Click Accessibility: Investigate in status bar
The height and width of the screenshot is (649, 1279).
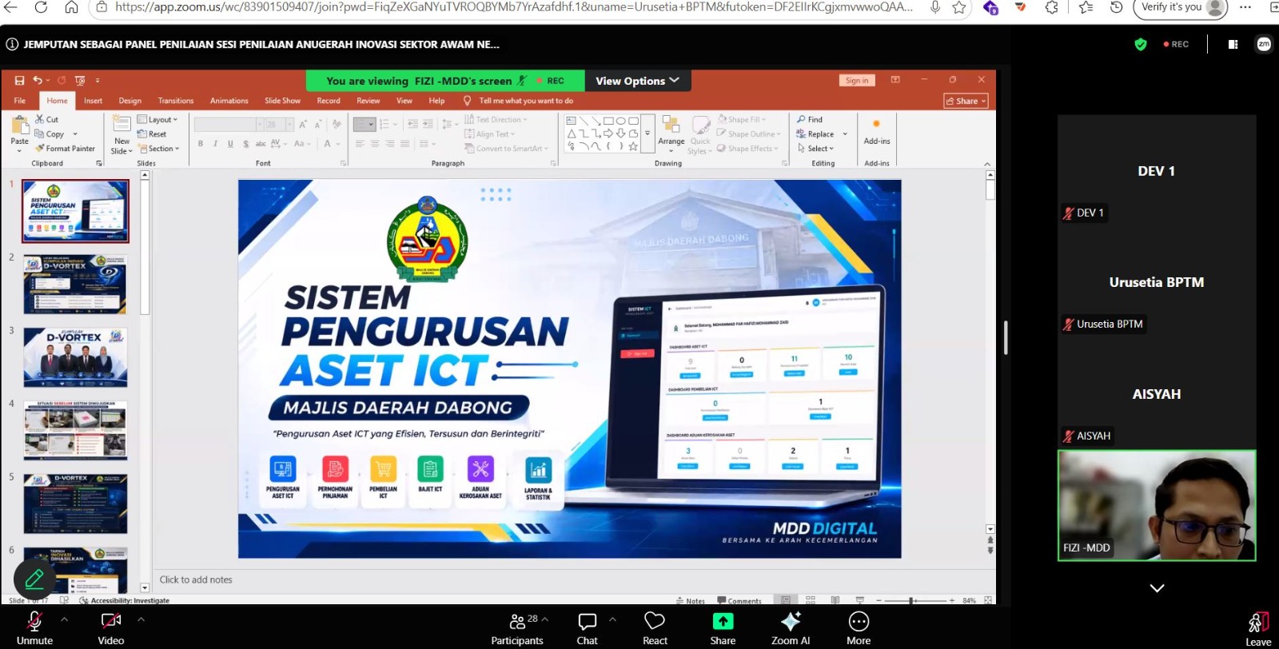[125, 600]
